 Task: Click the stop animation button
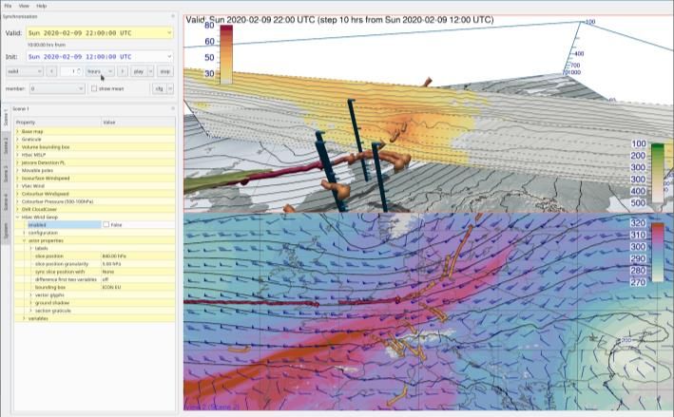[x=165, y=71]
